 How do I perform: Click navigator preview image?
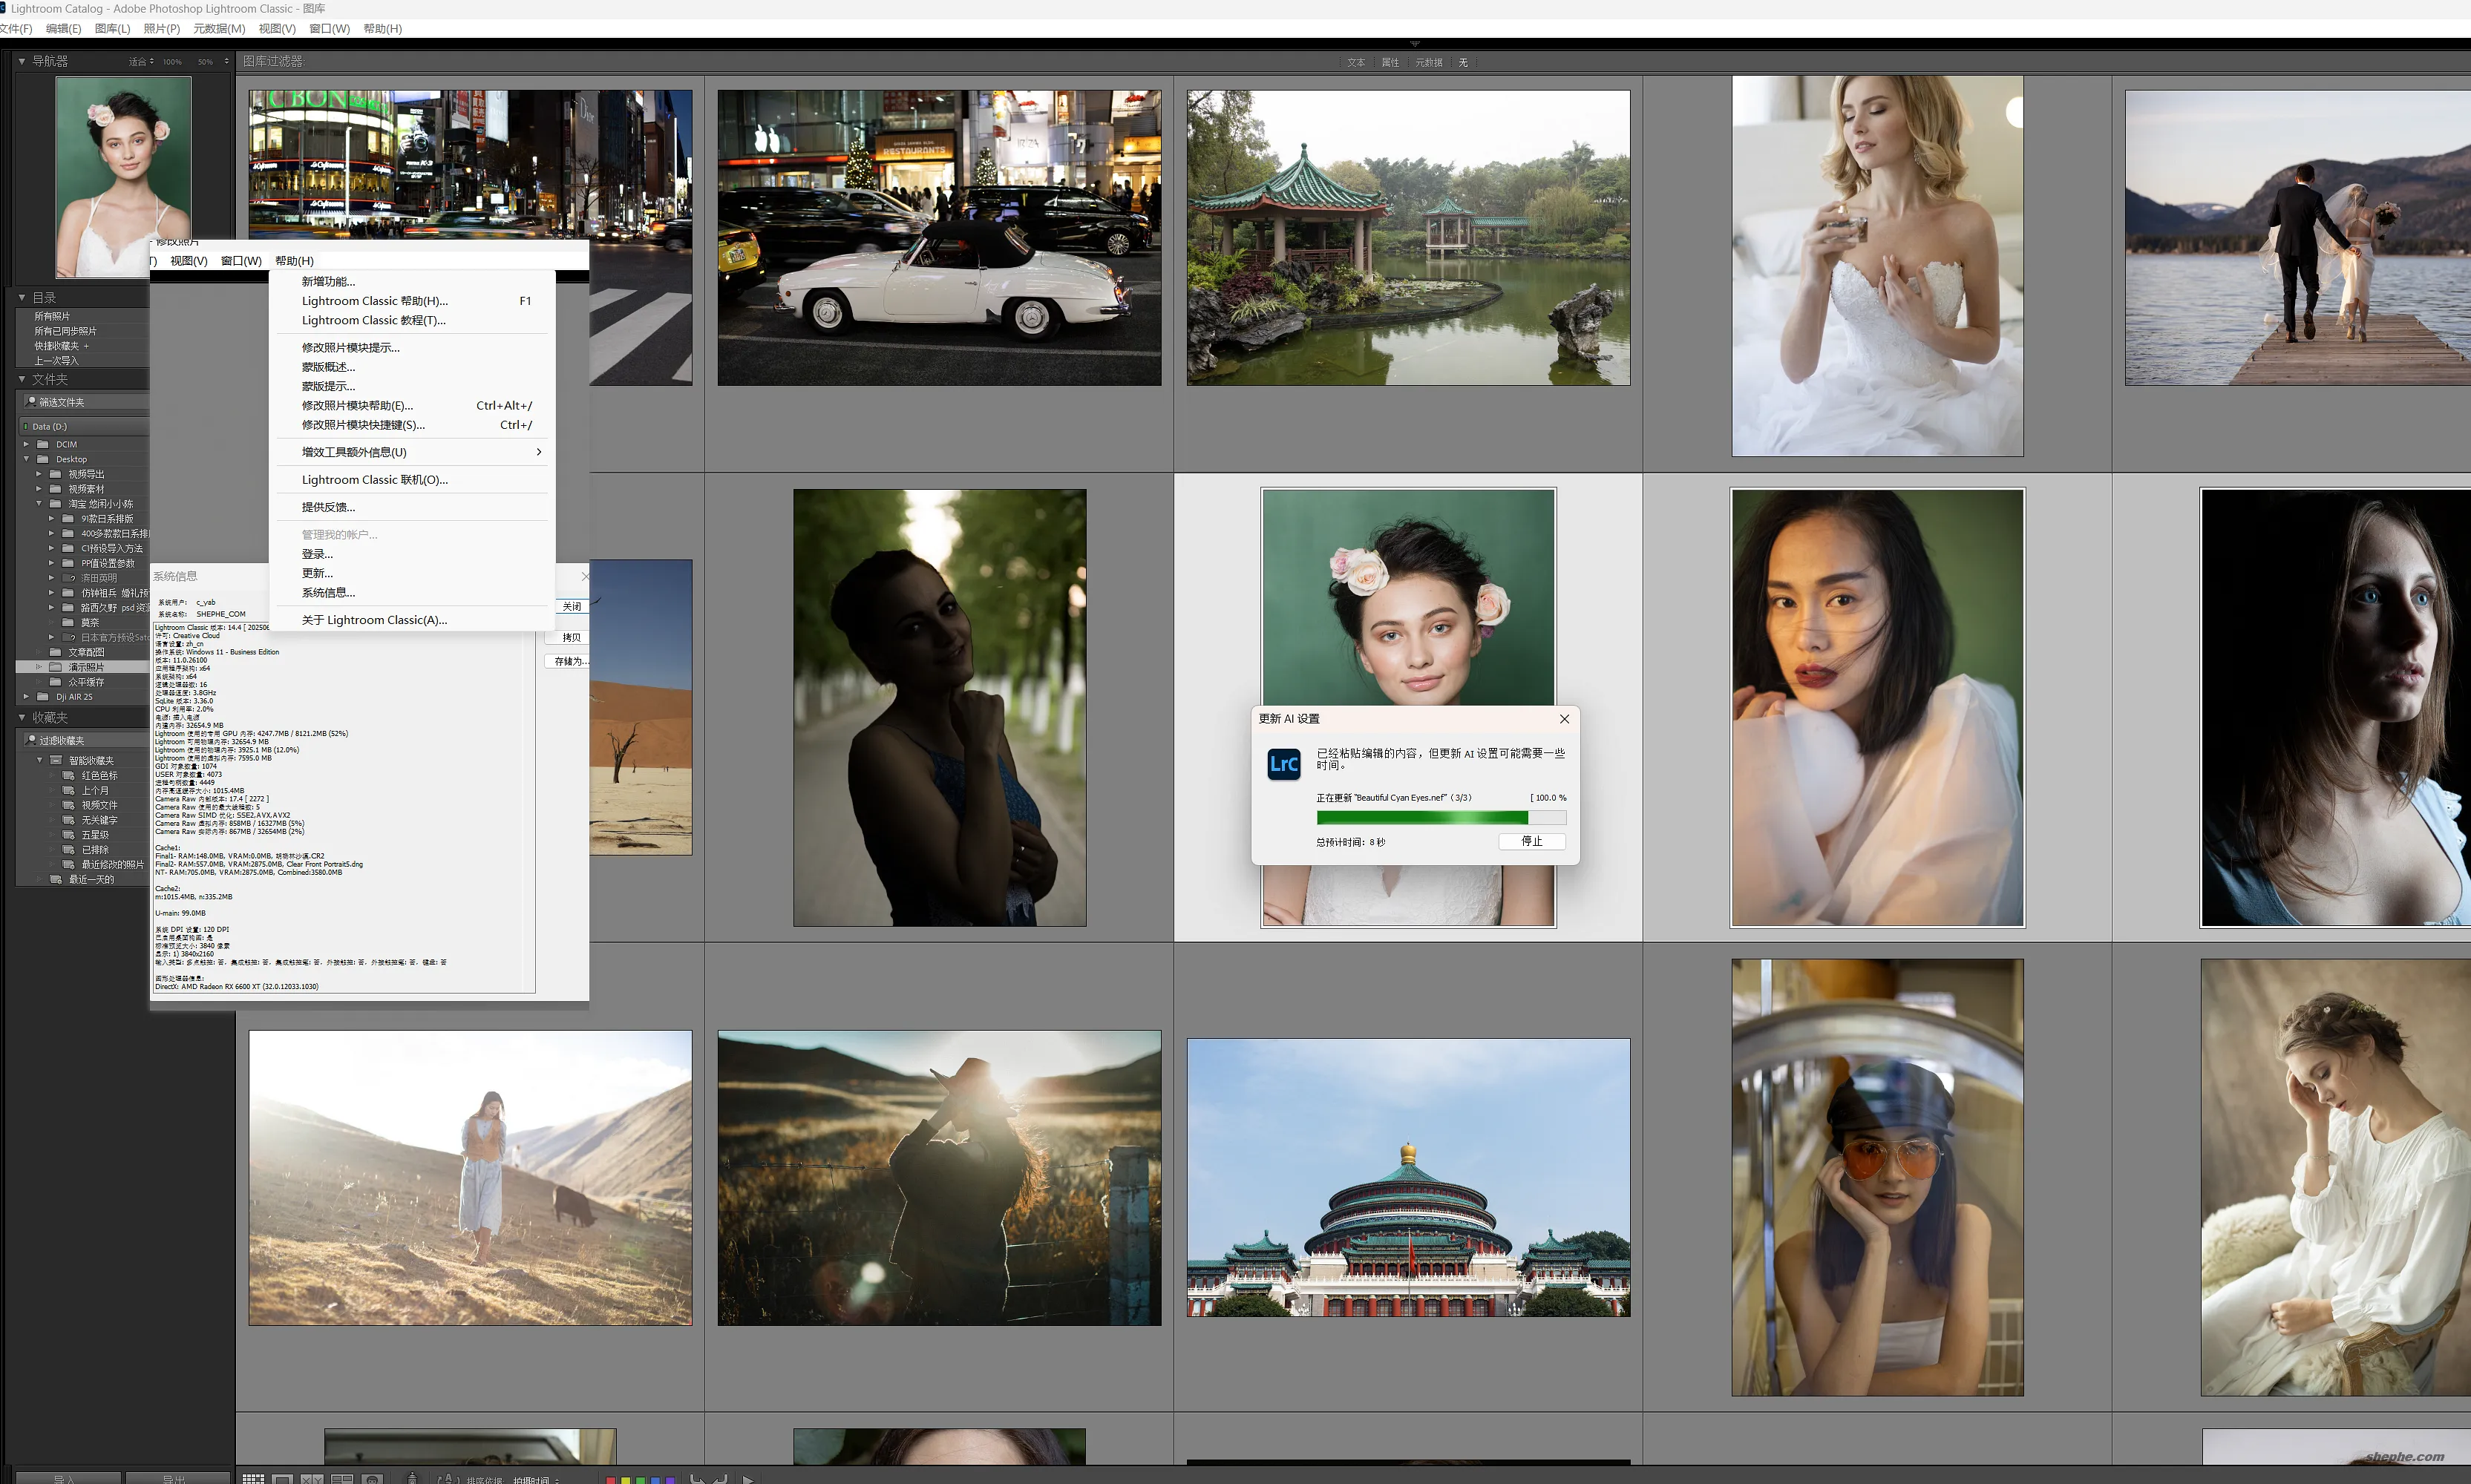point(123,177)
